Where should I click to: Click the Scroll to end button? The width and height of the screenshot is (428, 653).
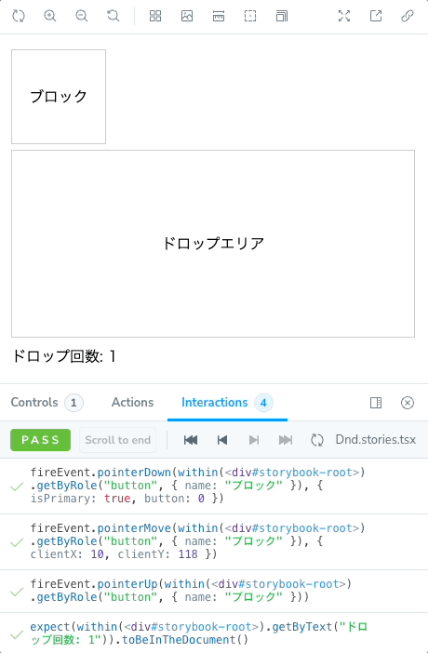pyautogui.click(x=117, y=440)
